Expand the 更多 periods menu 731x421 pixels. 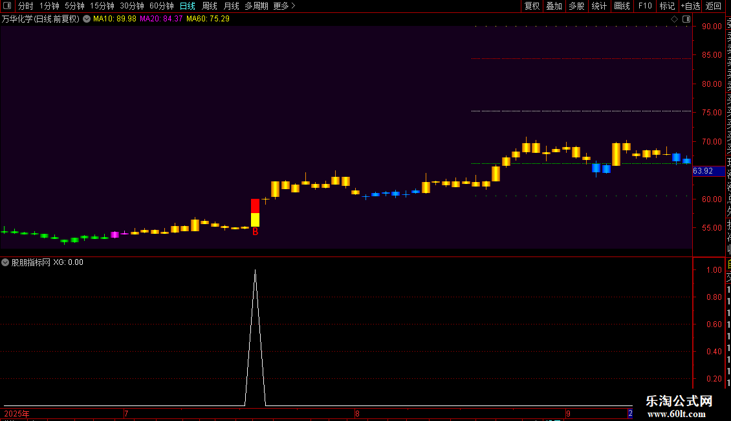[285, 6]
